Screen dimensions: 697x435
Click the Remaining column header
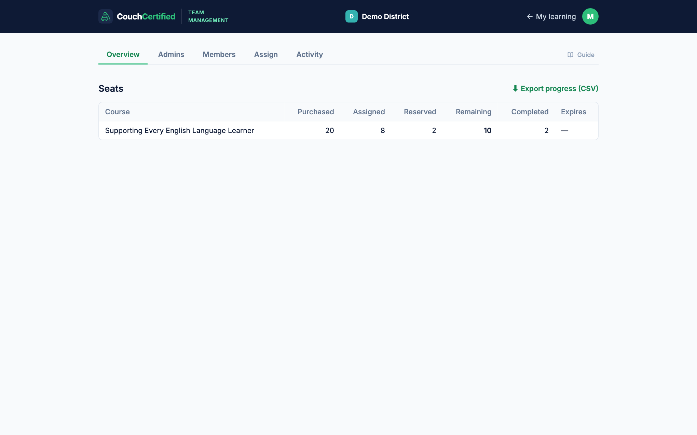pyautogui.click(x=474, y=112)
